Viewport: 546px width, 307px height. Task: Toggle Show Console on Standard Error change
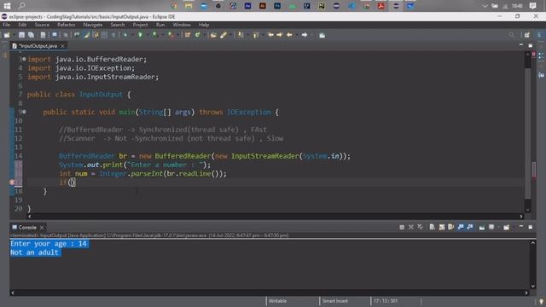point(470,227)
